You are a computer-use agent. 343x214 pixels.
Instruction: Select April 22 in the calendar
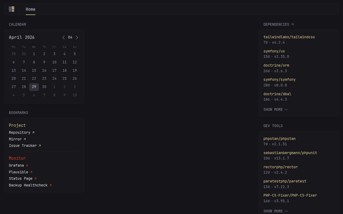(34, 79)
